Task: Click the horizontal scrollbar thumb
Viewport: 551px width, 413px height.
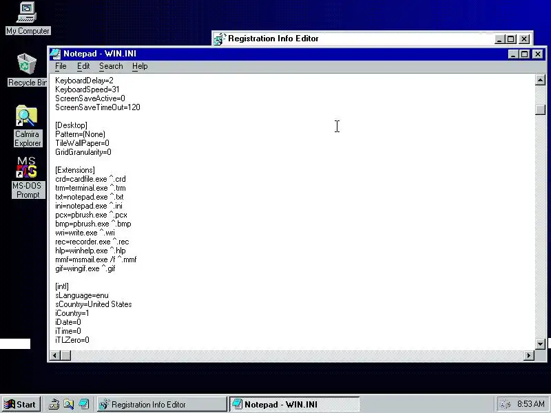Action: [x=65, y=355]
